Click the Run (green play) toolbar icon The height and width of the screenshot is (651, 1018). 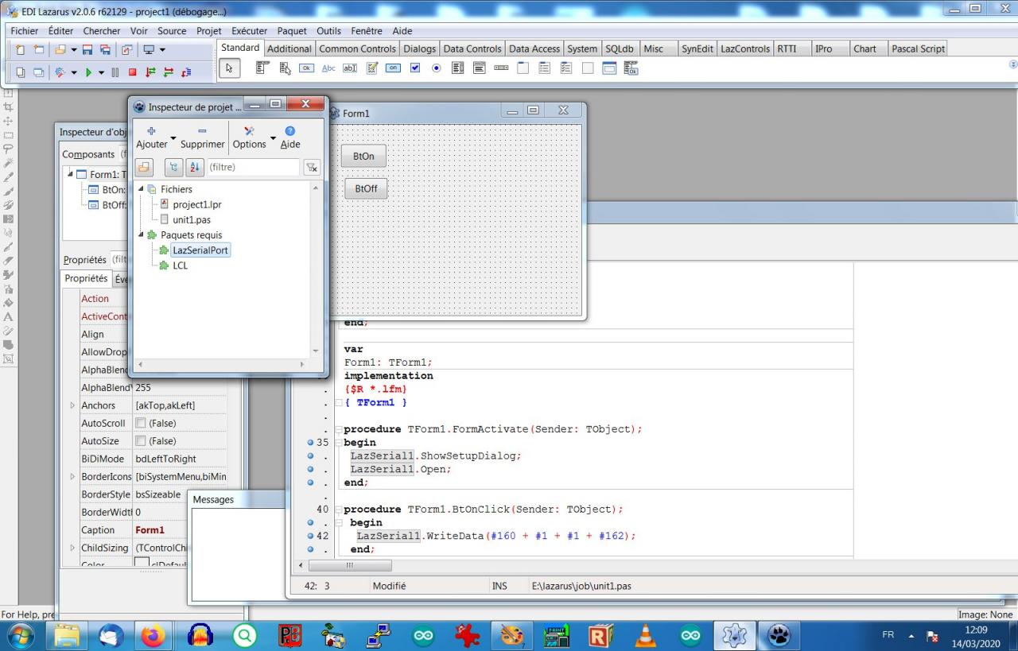pyautogui.click(x=88, y=72)
